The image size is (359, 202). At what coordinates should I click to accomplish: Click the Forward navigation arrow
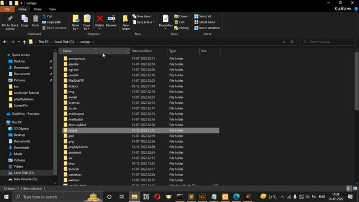pyautogui.click(x=12, y=42)
